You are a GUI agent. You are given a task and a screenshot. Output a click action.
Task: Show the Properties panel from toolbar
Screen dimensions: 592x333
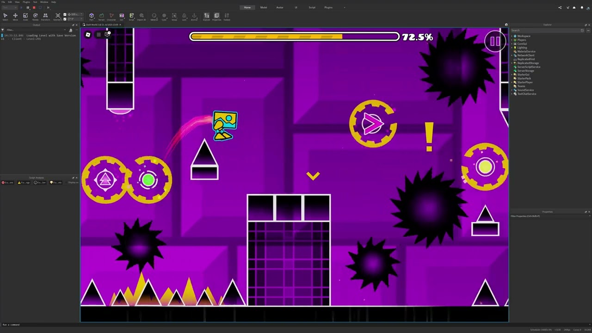click(216, 17)
